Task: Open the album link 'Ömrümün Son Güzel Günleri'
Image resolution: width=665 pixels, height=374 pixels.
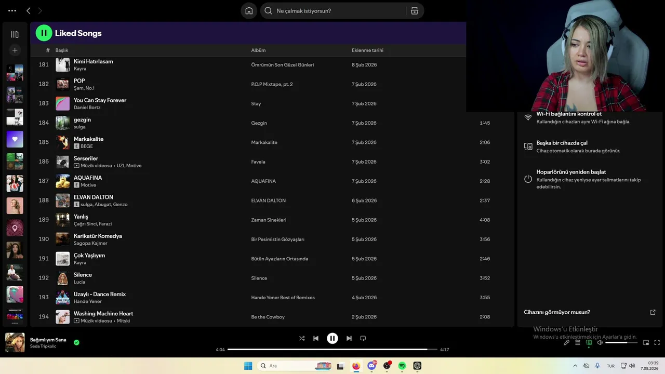Action: (283, 65)
